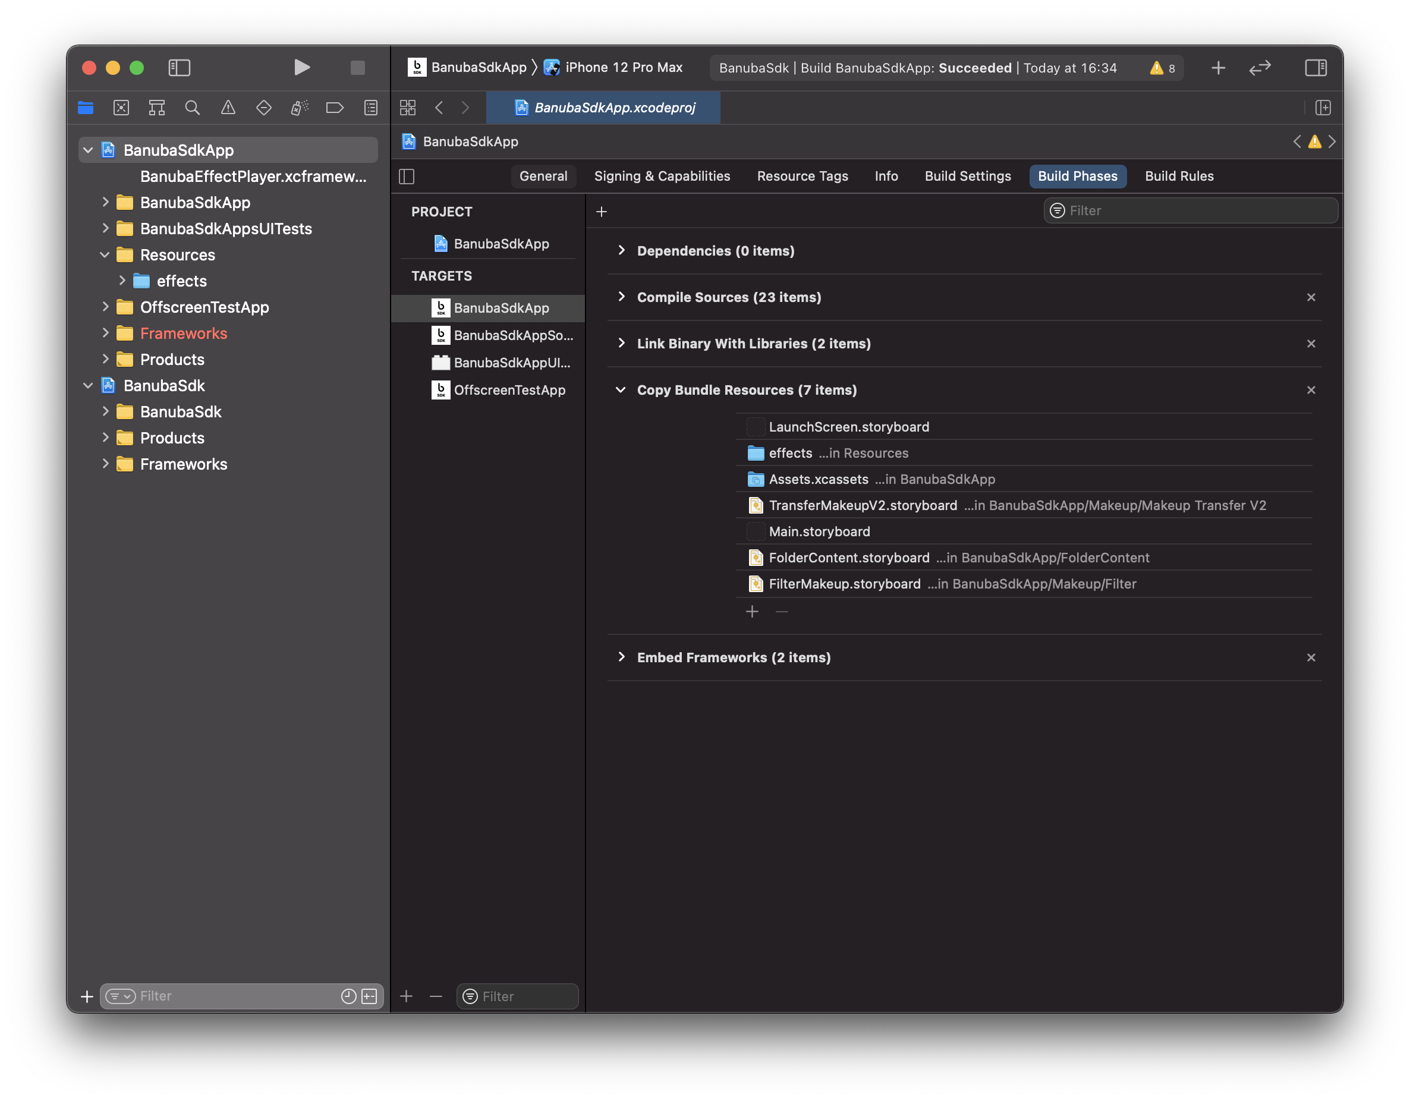Select the red Frameworks folder in navigator
1410x1101 pixels.
click(x=183, y=333)
